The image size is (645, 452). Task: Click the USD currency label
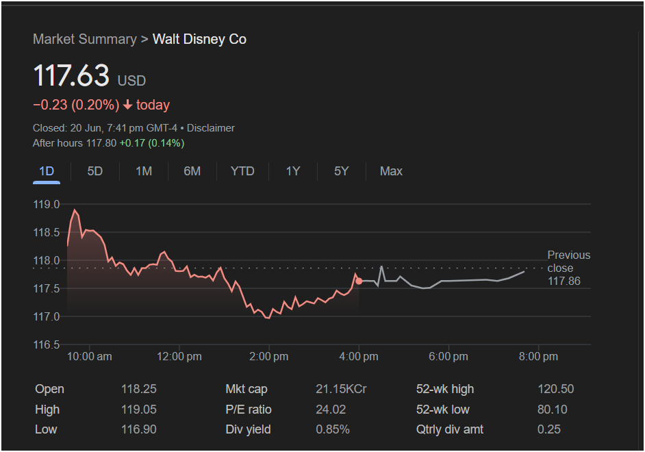click(x=131, y=81)
